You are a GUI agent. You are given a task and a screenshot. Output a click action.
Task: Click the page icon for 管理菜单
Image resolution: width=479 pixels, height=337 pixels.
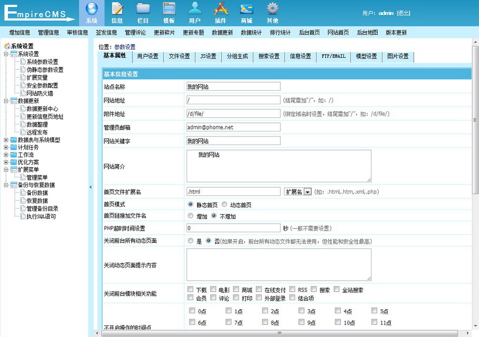pos(23,177)
